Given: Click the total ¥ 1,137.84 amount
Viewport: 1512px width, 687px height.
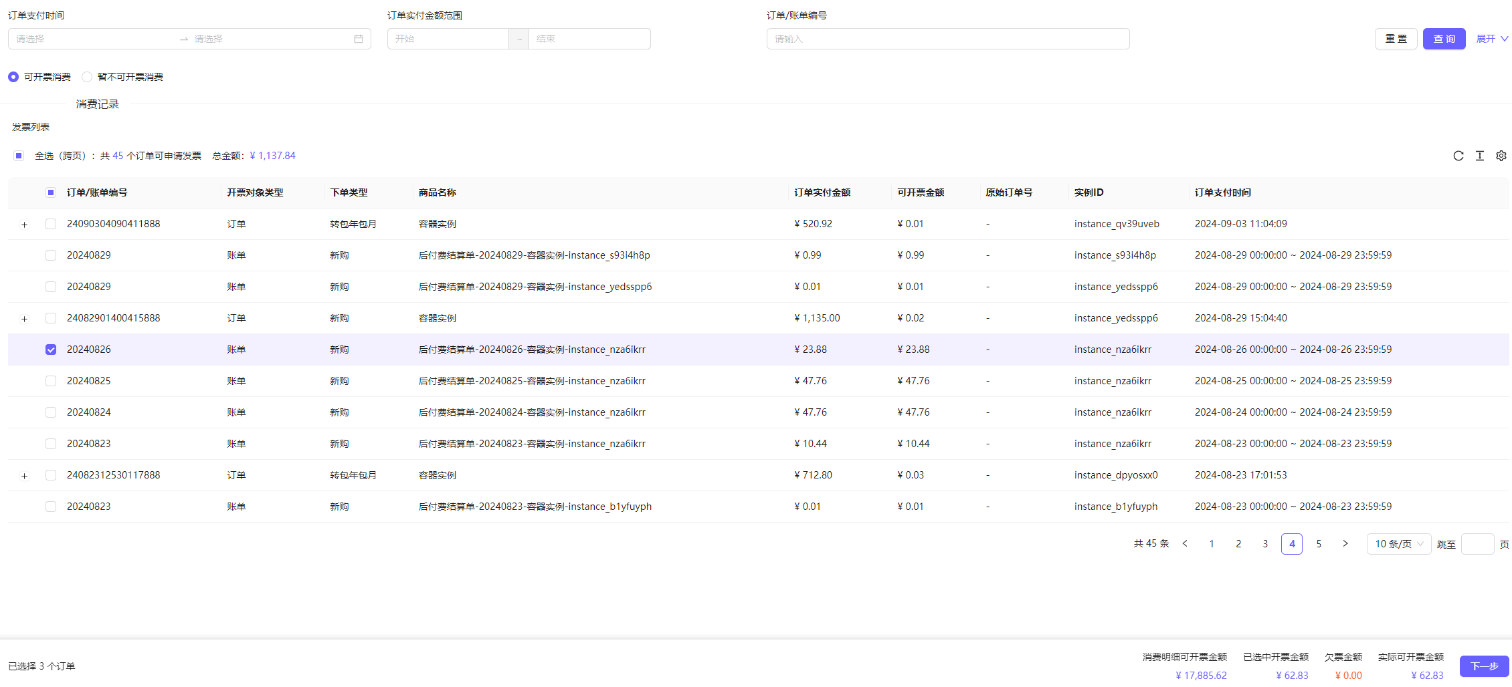Looking at the screenshot, I should click(x=272, y=156).
